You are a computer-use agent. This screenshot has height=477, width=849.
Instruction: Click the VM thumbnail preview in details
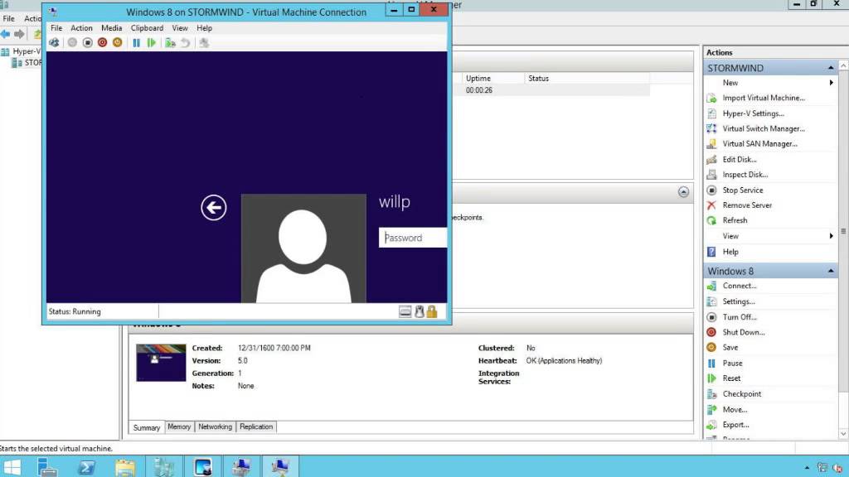click(161, 363)
